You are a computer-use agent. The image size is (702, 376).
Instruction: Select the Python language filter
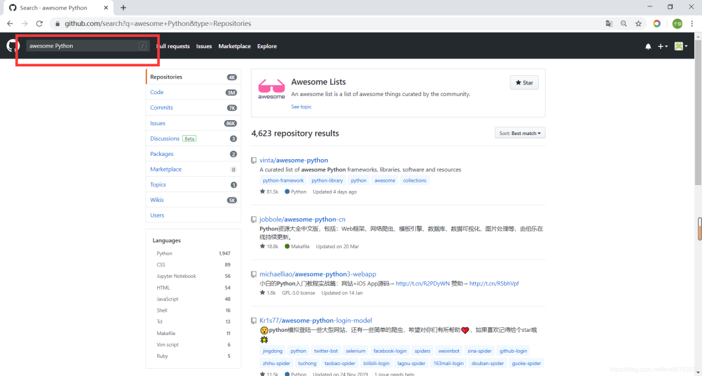[x=164, y=253]
